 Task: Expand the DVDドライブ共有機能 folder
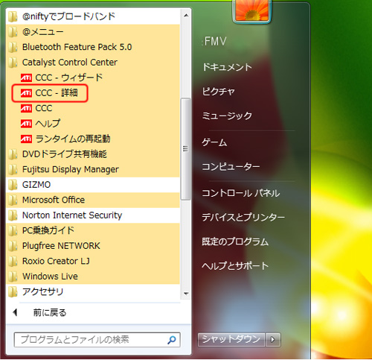coord(93,154)
